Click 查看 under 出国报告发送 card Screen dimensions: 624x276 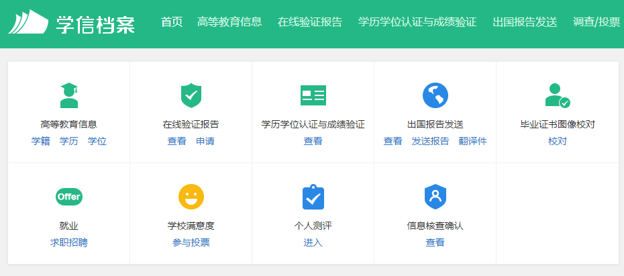pos(393,141)
